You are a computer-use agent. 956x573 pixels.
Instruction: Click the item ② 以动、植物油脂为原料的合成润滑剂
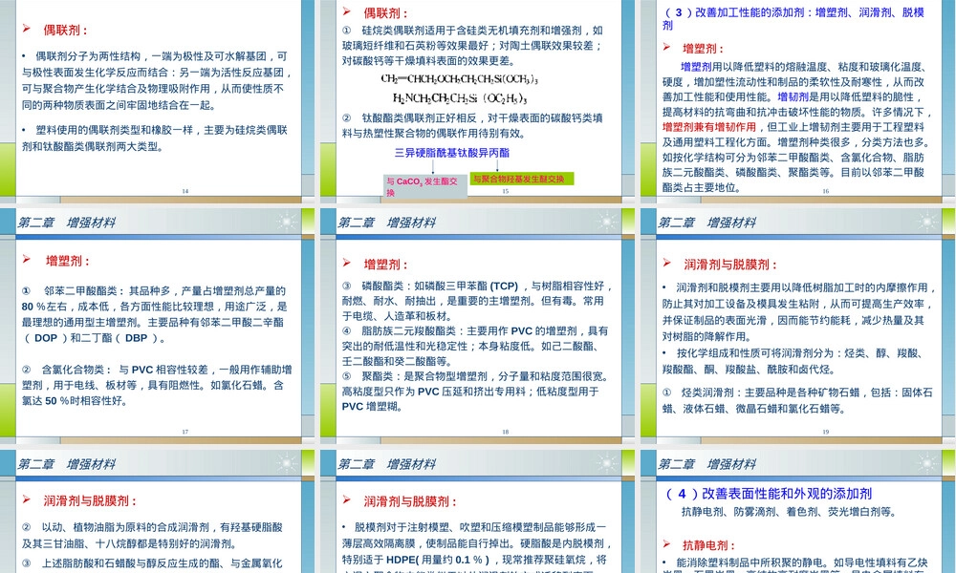click(x=116, y=527)
